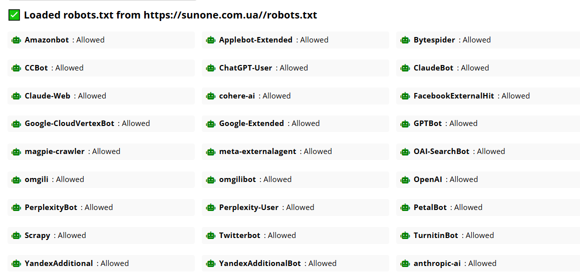The image size is (580, 280).
Task: Click the robot icon next to Applebot-Extended
Action: pos(210,40)
